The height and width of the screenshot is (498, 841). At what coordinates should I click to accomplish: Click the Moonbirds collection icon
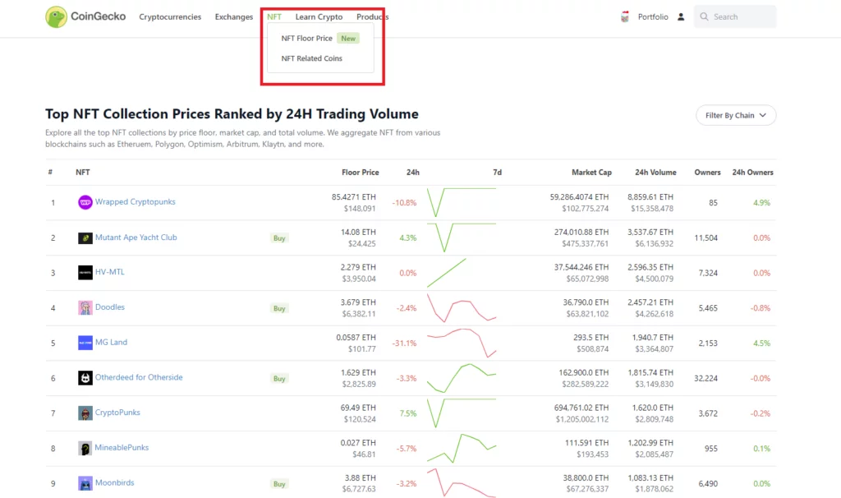coord(85,483)
